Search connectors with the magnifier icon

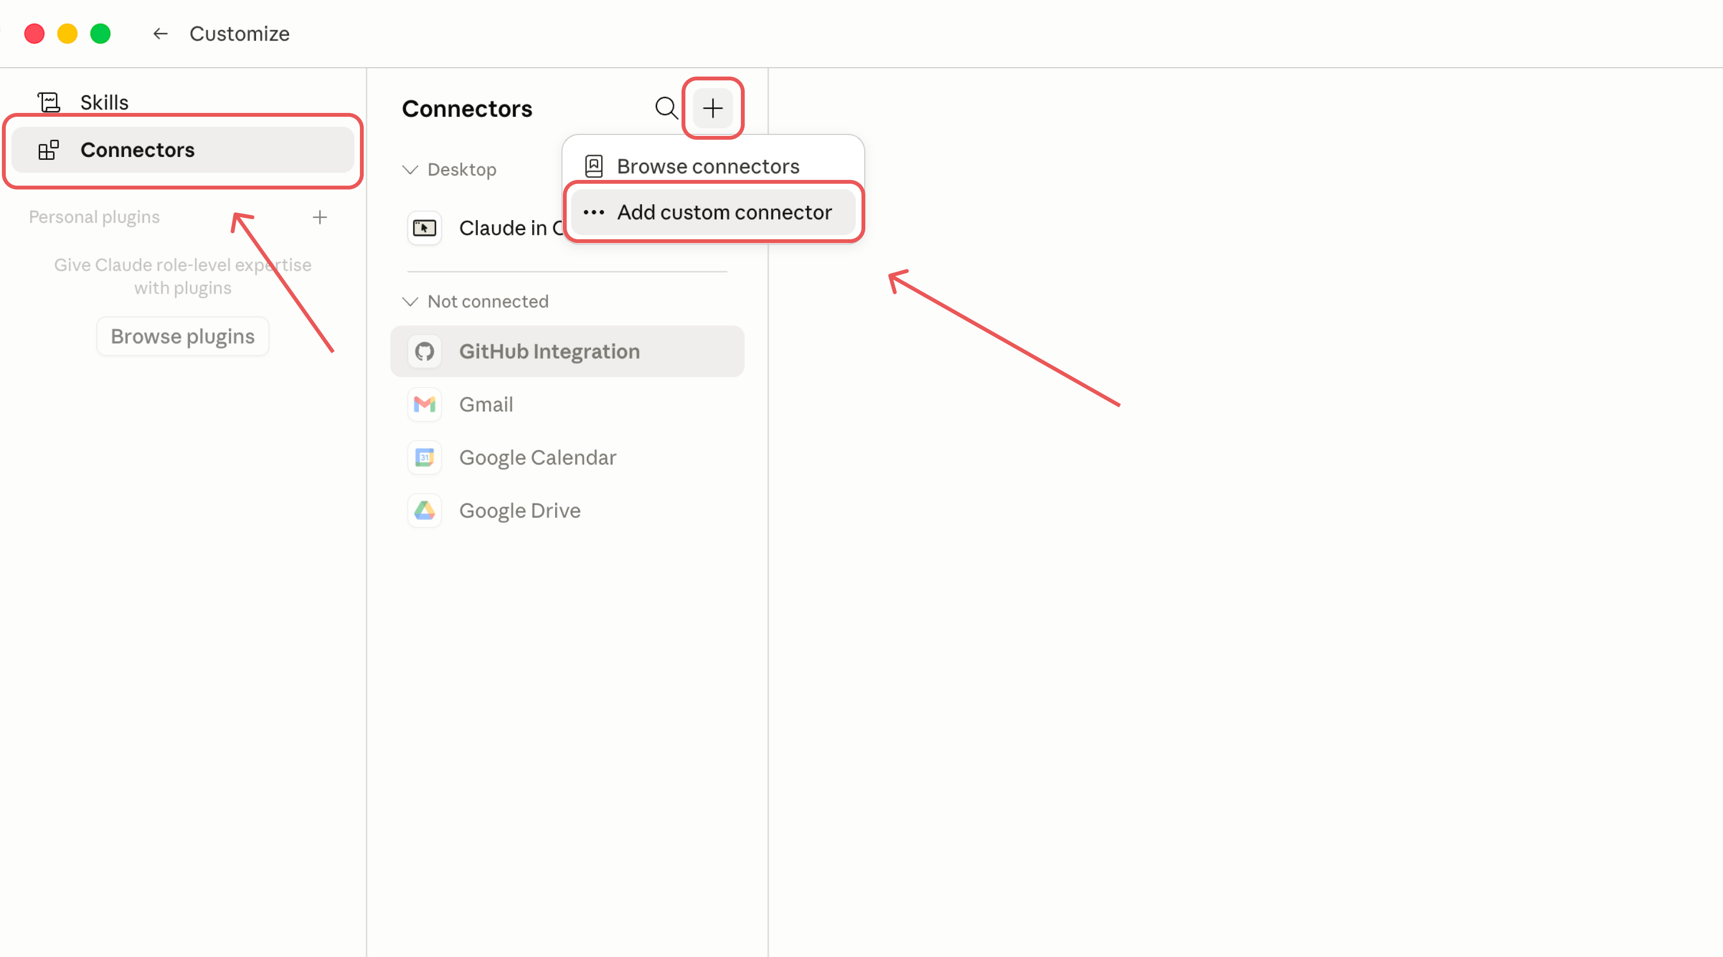[x=666, y=108]
